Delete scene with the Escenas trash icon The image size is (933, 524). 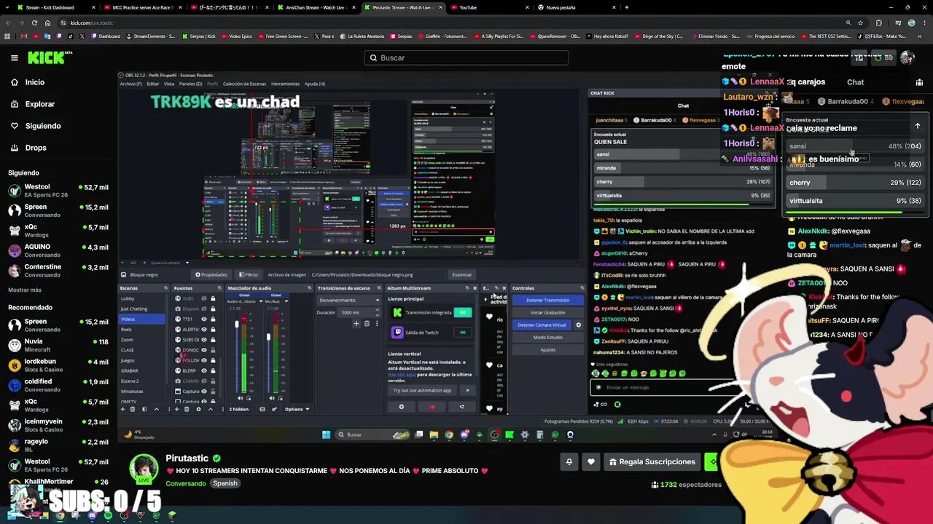132,409
